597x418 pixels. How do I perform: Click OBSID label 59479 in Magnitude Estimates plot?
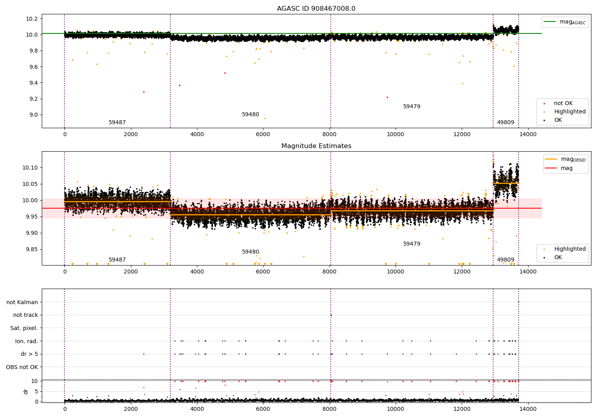click(412, 244)
